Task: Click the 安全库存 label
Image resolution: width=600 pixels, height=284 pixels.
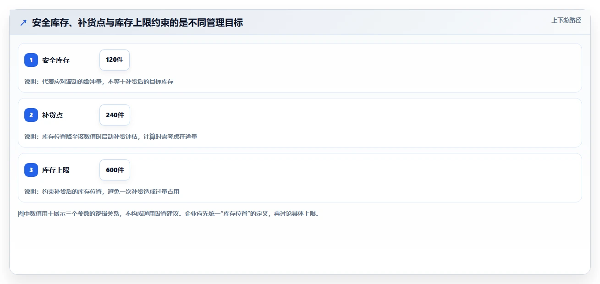Action: [56, 60]
